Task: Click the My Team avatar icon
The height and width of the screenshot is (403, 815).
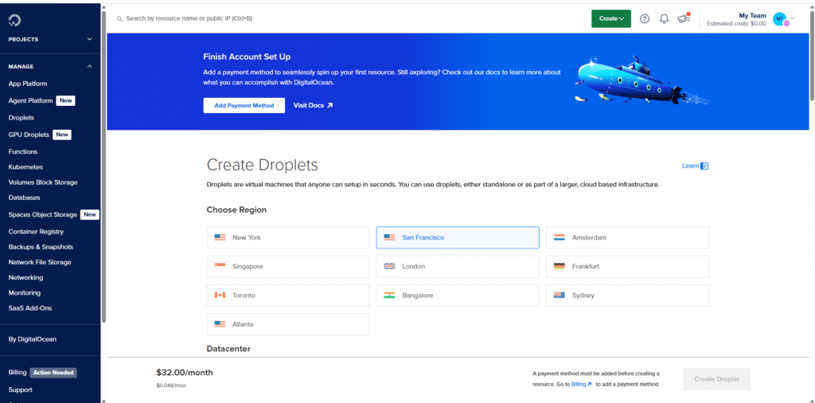Action: pos(779,18)
